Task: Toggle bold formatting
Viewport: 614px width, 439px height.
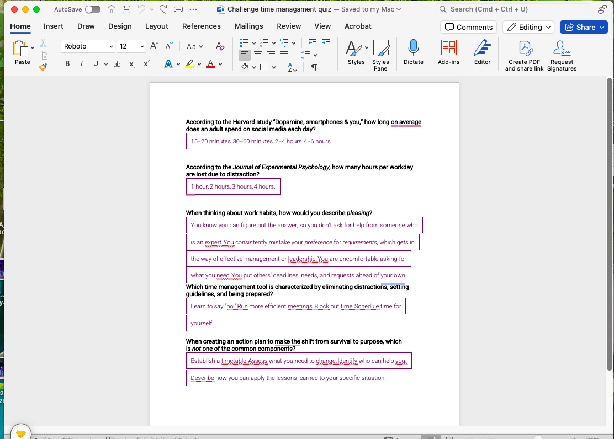Action: point(67,64)
